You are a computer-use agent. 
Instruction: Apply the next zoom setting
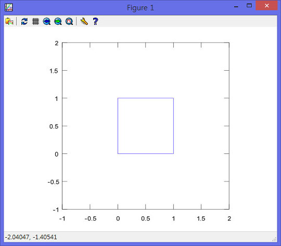point(58,21)
